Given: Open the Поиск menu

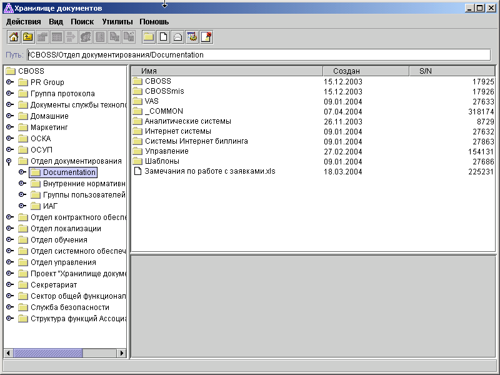Looking at the screenshot, I should coord(82,22).
